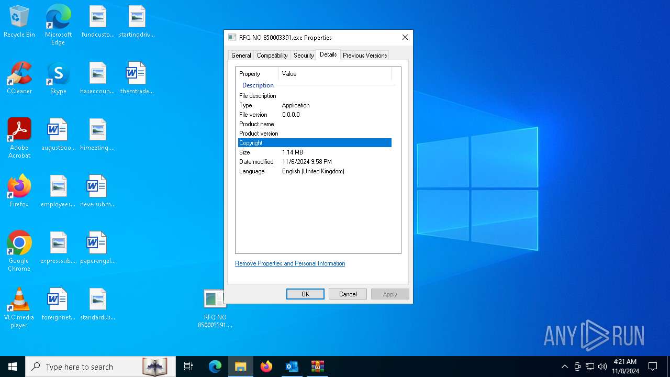
Task: Open the Recycle Bin desktop icon
Action: point(19,21)
